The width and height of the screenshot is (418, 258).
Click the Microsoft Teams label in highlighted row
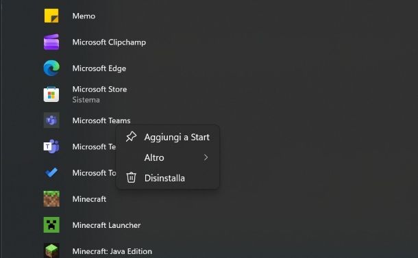(101, 120)
